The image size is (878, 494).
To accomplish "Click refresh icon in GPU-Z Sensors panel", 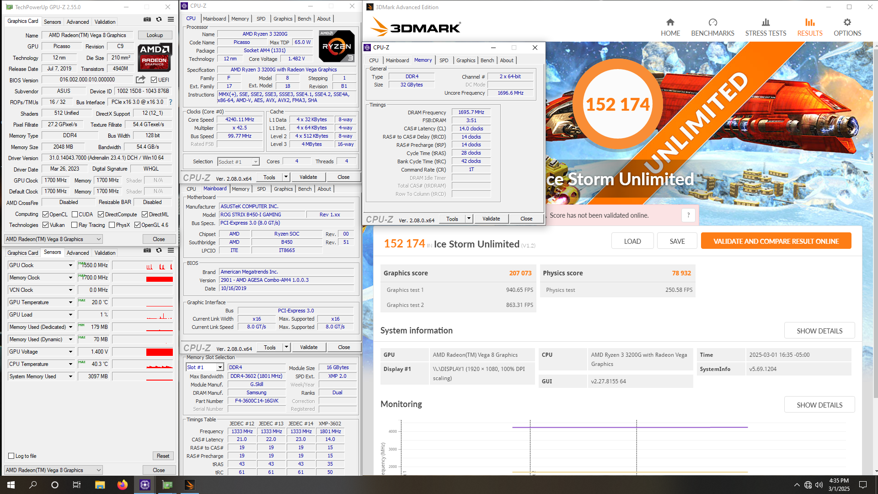I will (159, 250).
